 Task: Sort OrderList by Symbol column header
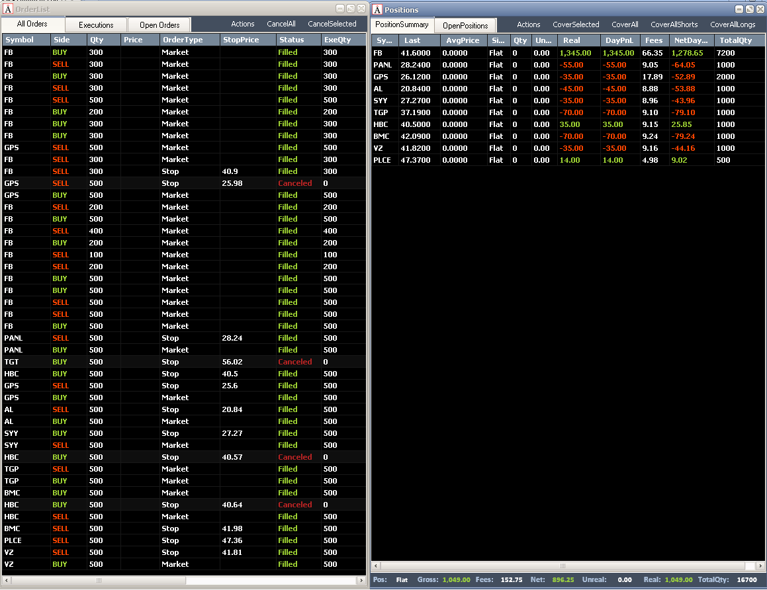coord(26,40)
